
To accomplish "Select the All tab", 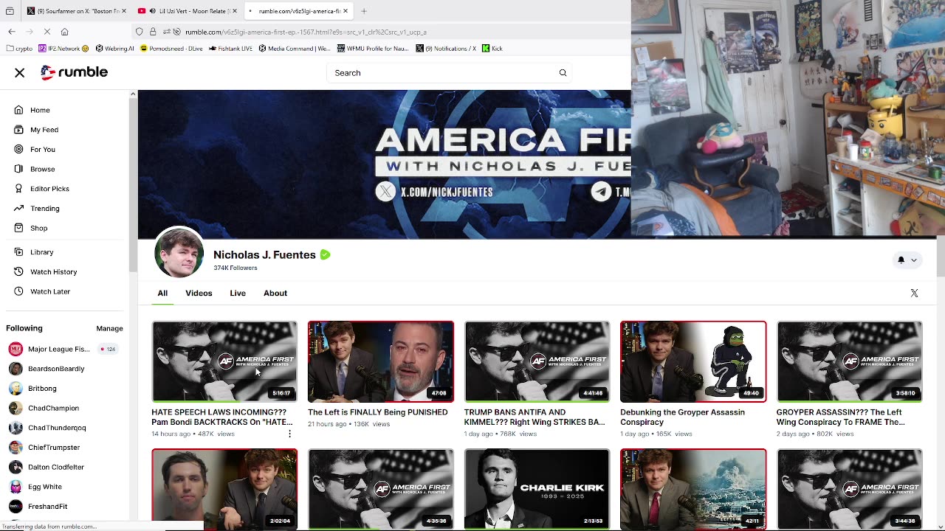I will (x=162, y=293).
